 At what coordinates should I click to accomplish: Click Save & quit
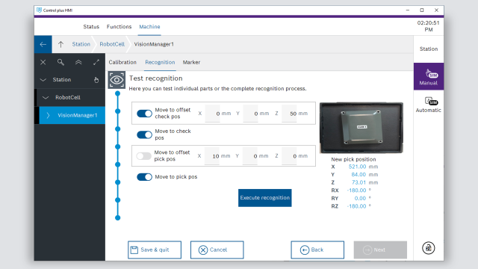155,250
